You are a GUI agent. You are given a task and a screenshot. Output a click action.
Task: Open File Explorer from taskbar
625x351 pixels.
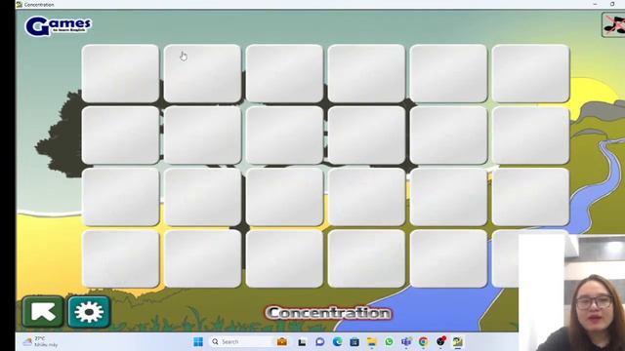coord(372,342)
